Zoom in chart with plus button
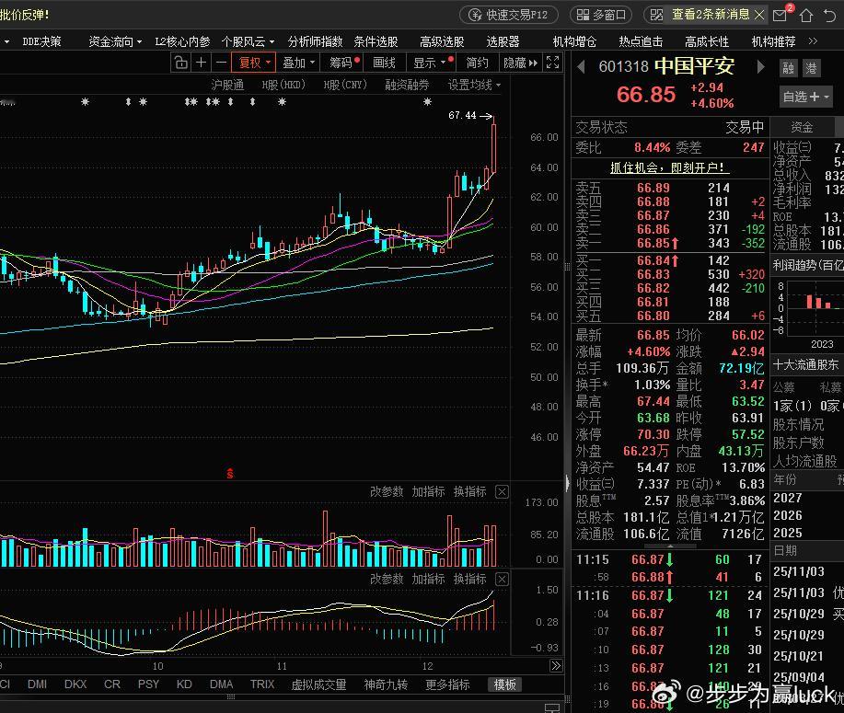The width and height of the screenshot is (844, 713). click(x=201, y=63)
